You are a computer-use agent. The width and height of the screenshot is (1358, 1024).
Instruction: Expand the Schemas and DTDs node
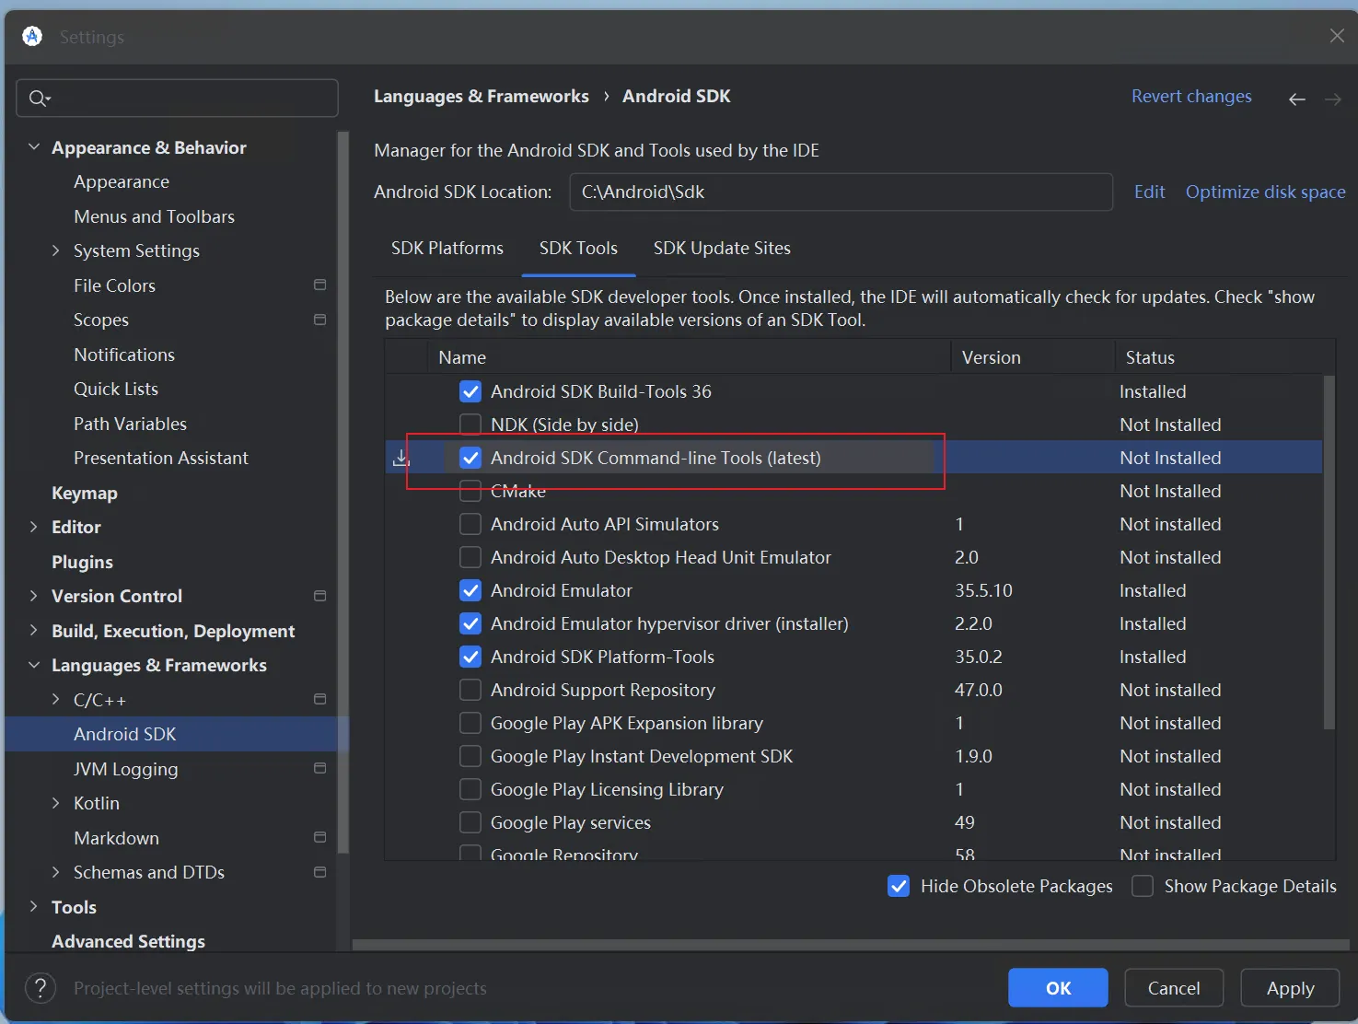pyautogui.click(x=55, y=872)
